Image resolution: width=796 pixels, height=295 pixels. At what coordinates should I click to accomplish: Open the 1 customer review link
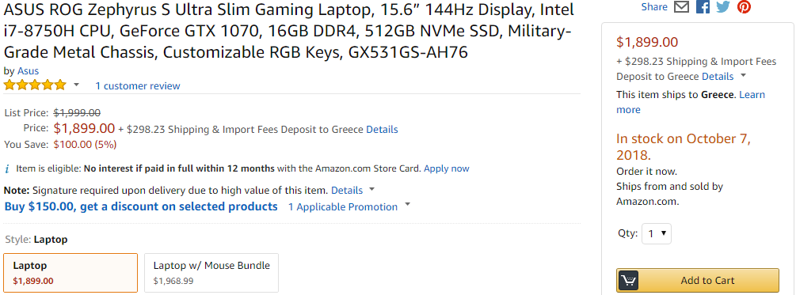pos(138,85)
